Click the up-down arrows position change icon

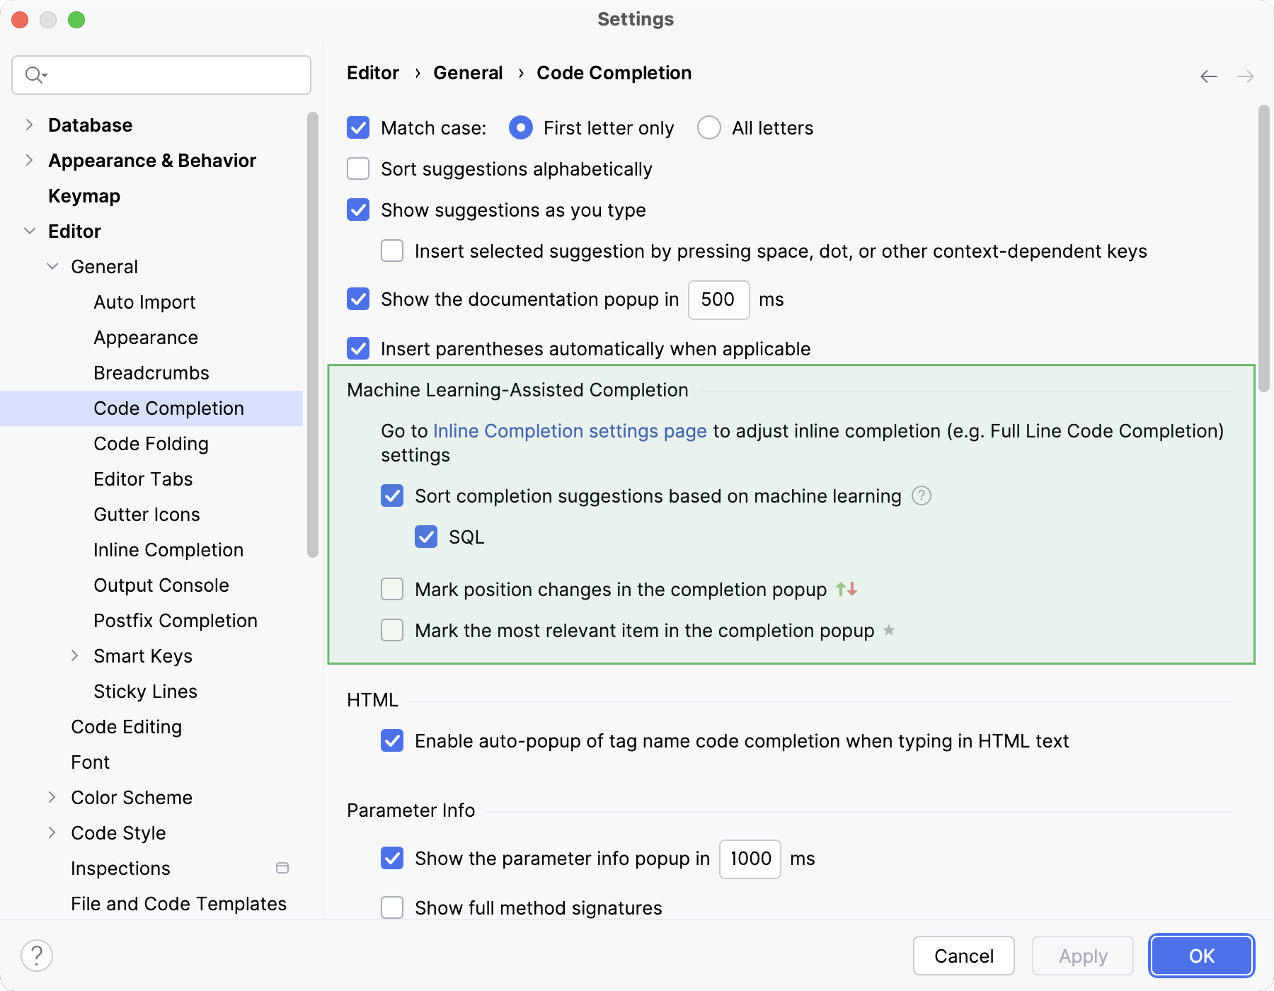point(847,589)
